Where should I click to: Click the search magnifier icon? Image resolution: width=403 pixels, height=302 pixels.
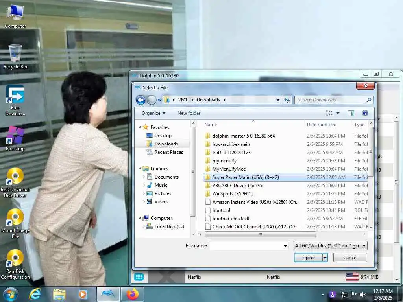pyautogui.click(x=369, y=100)
